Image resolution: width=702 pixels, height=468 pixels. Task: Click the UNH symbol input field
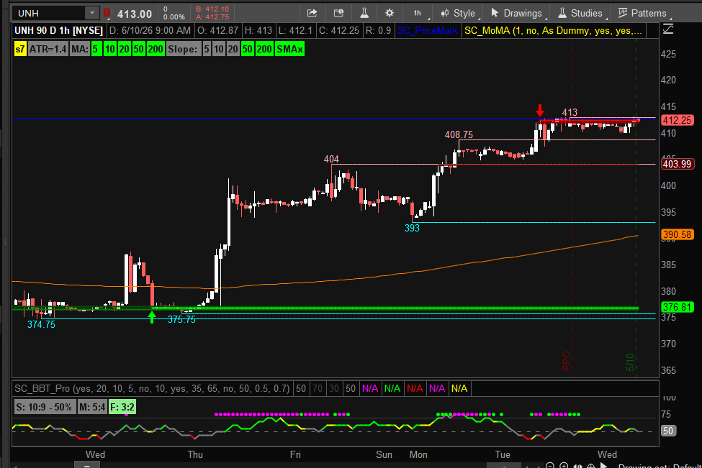pyautogui.click(x=50, y=13)
